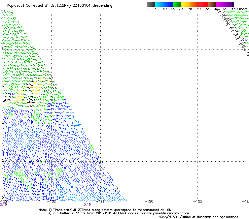This screenshot has height=219, width=249.
Task: Click the title text 'Rapidscat Corrected Winds(12.5KM)'
Action: coord(39,6)
